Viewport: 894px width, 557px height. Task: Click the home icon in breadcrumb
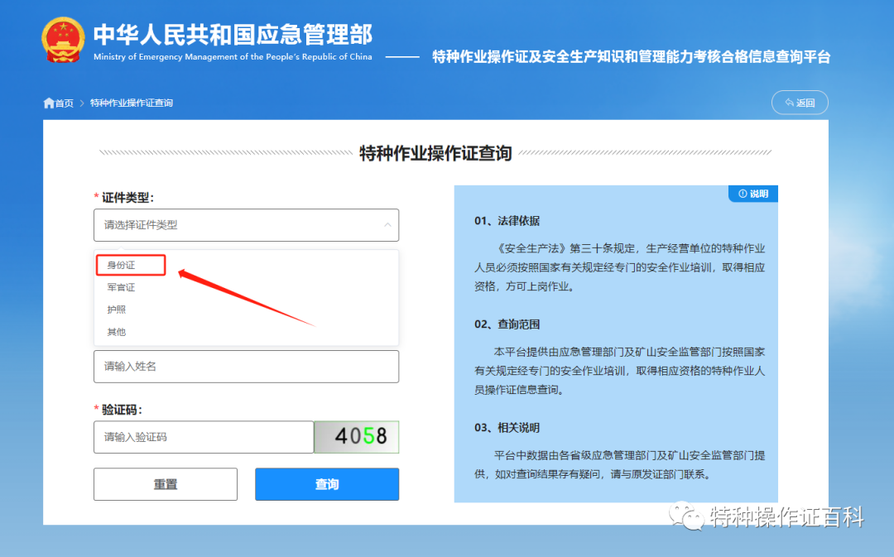click(x=49, y=103)
